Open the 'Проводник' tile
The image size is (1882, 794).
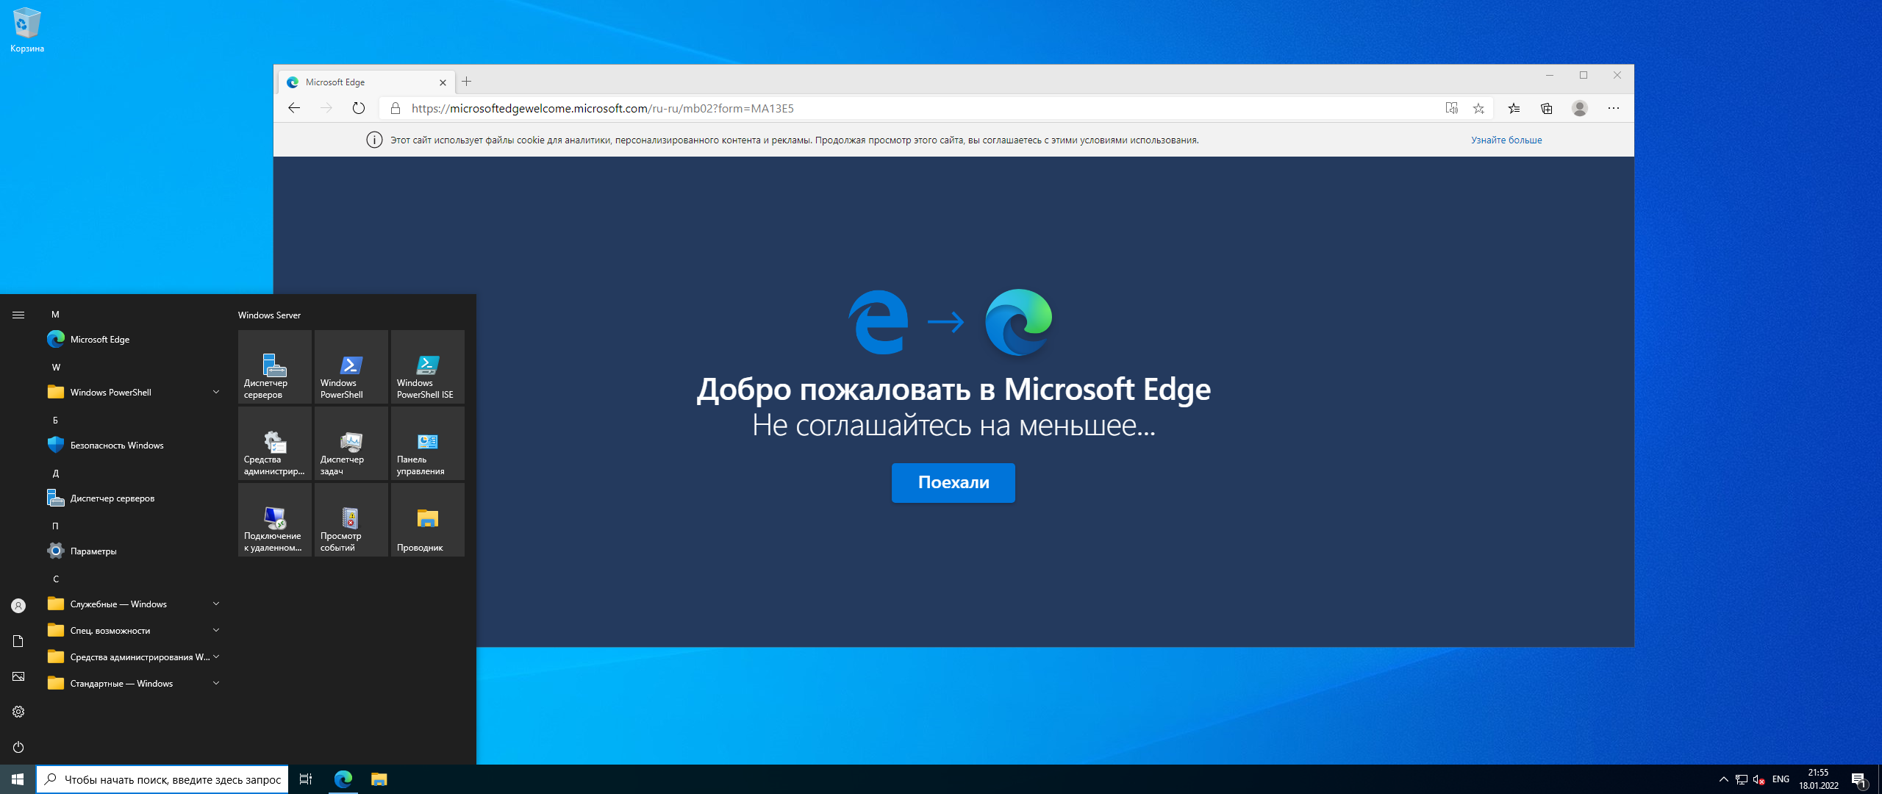coord(428,520)
